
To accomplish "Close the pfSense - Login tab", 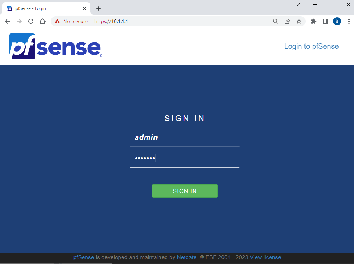I will click(84, 8).
